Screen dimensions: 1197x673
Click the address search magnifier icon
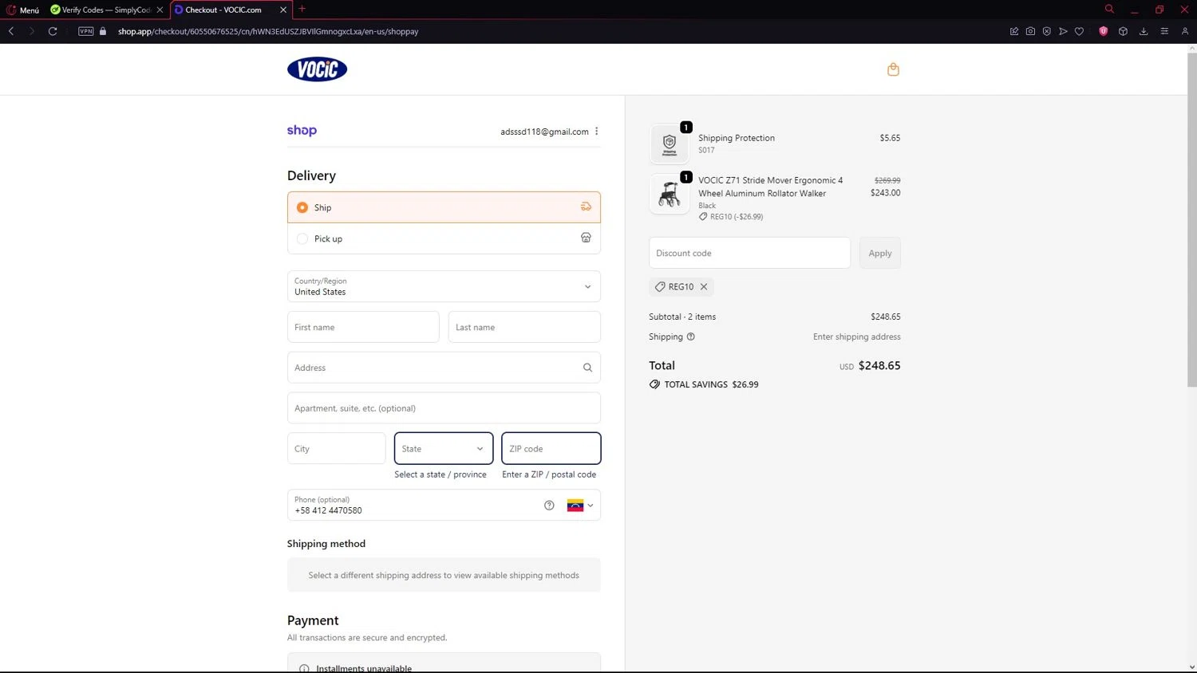pos(587,368)
